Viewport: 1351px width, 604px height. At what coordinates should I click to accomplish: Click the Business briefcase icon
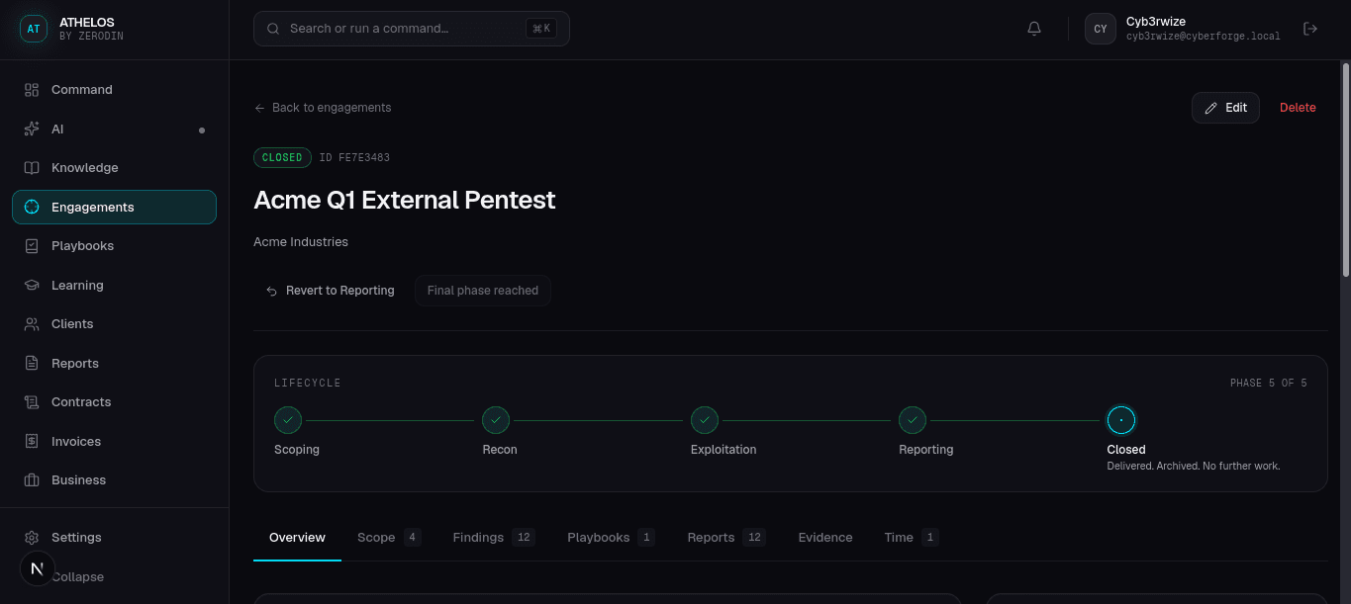pos(32,480)
